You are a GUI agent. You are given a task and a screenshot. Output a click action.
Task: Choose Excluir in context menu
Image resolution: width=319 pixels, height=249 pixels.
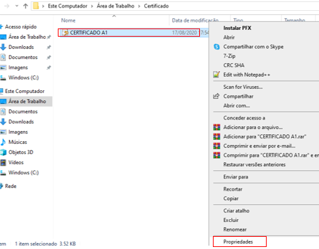click(231, 220)
